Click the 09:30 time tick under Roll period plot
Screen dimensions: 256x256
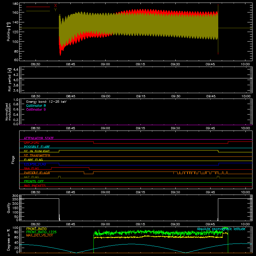(x=176, y=96)
